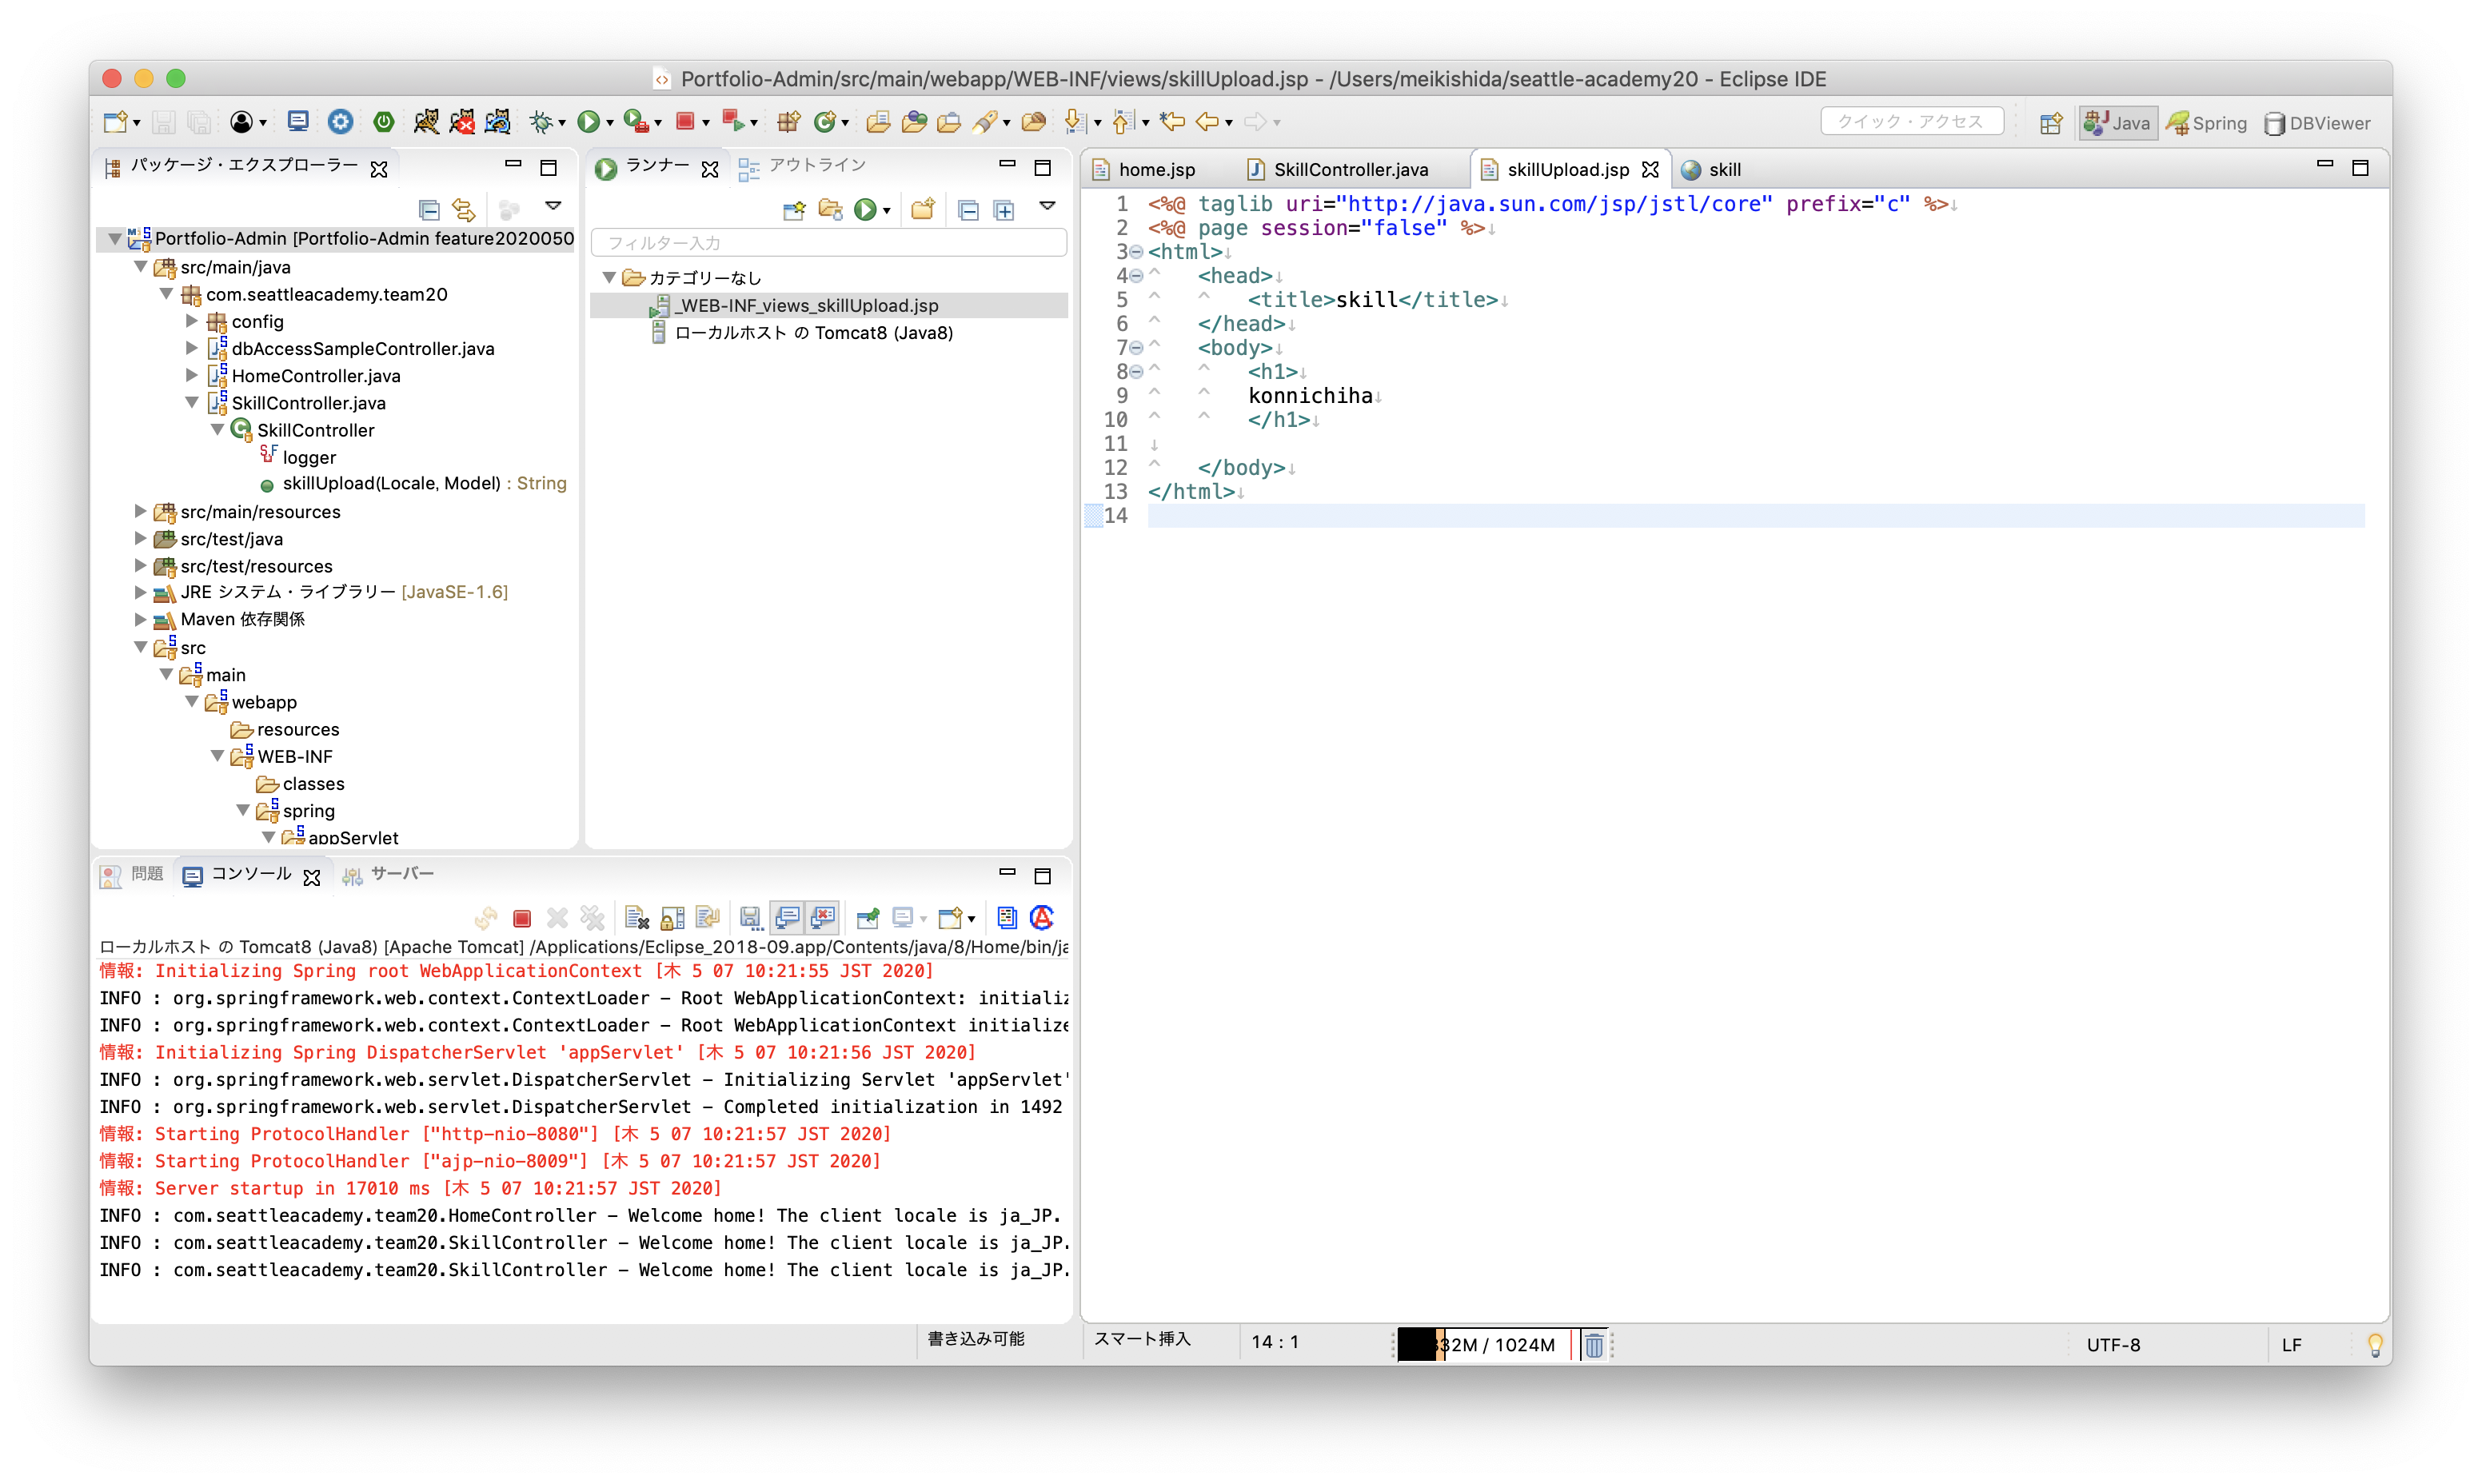Toggle scroll lock in console
Viewport: 2482px width, 1484px height.
point(672,918)
